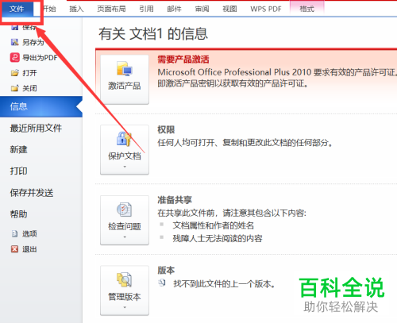Viewport: 397px width, 323px height.
Task: Click the 管理版本 documents icon
Action: (x=124, y=279)
